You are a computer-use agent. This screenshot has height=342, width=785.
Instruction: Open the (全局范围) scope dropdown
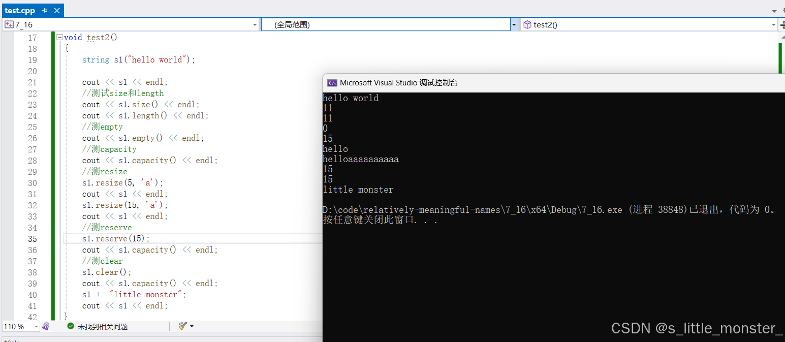(x=389, y=24)
